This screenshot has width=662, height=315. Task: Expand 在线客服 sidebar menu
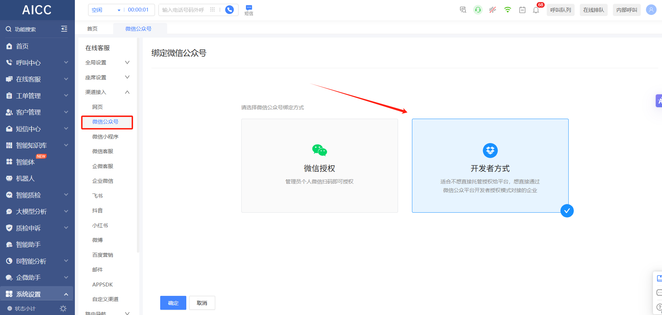(37, 79)
